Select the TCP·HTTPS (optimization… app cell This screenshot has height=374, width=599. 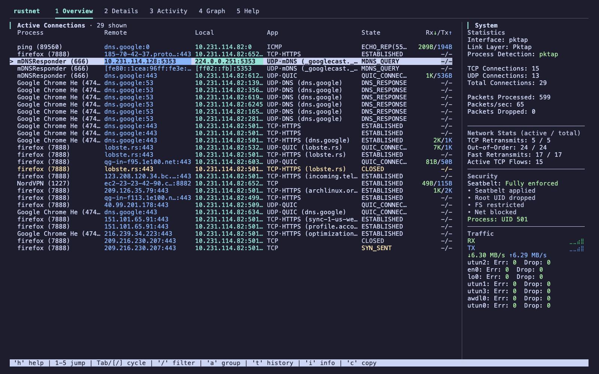tap(312, 234)
